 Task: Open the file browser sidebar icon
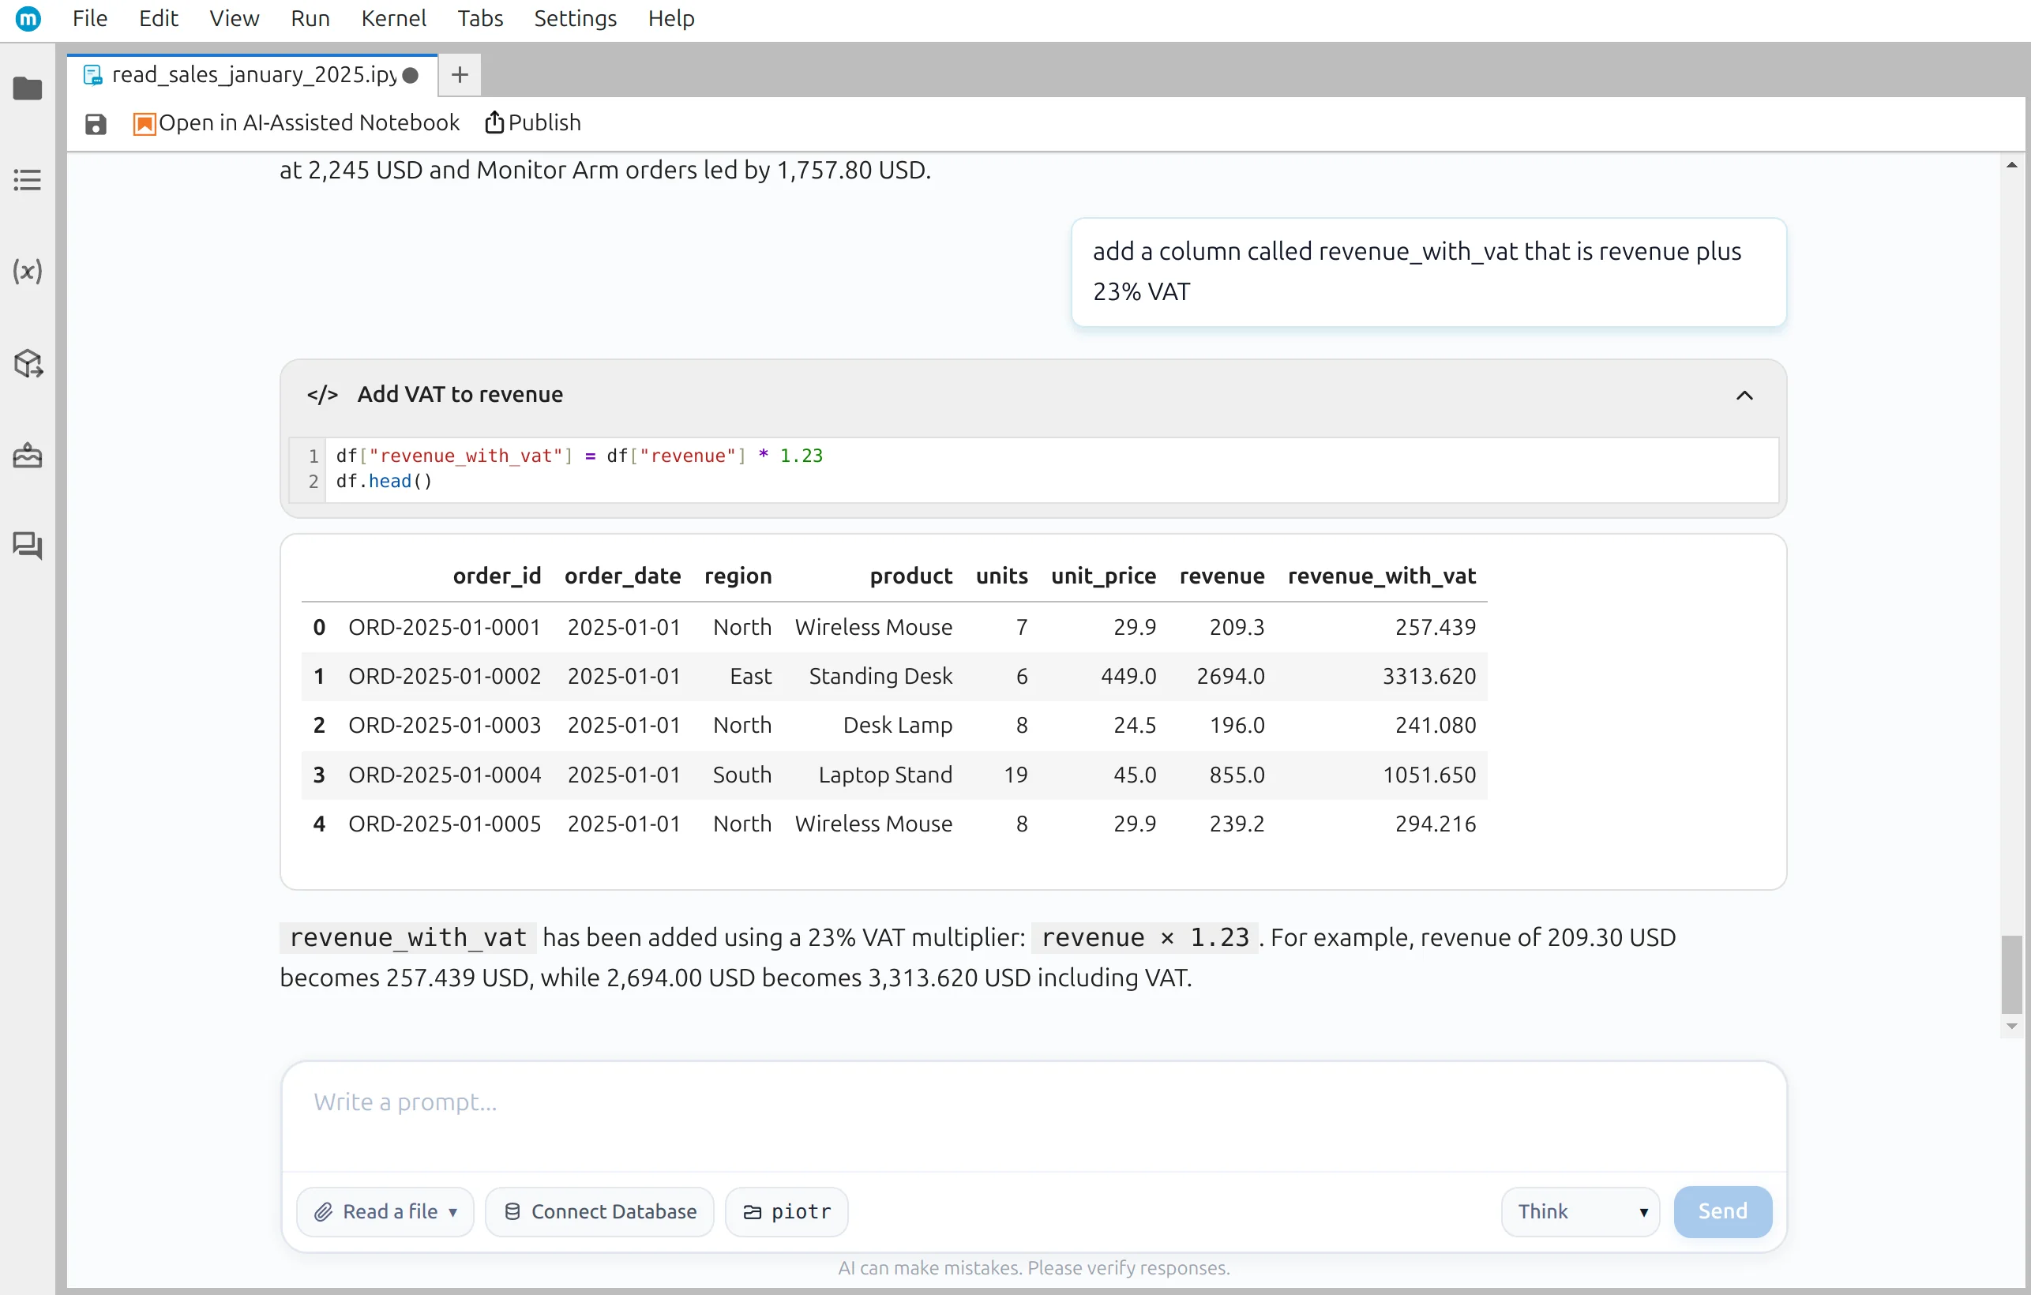click(x=27, y=88)
